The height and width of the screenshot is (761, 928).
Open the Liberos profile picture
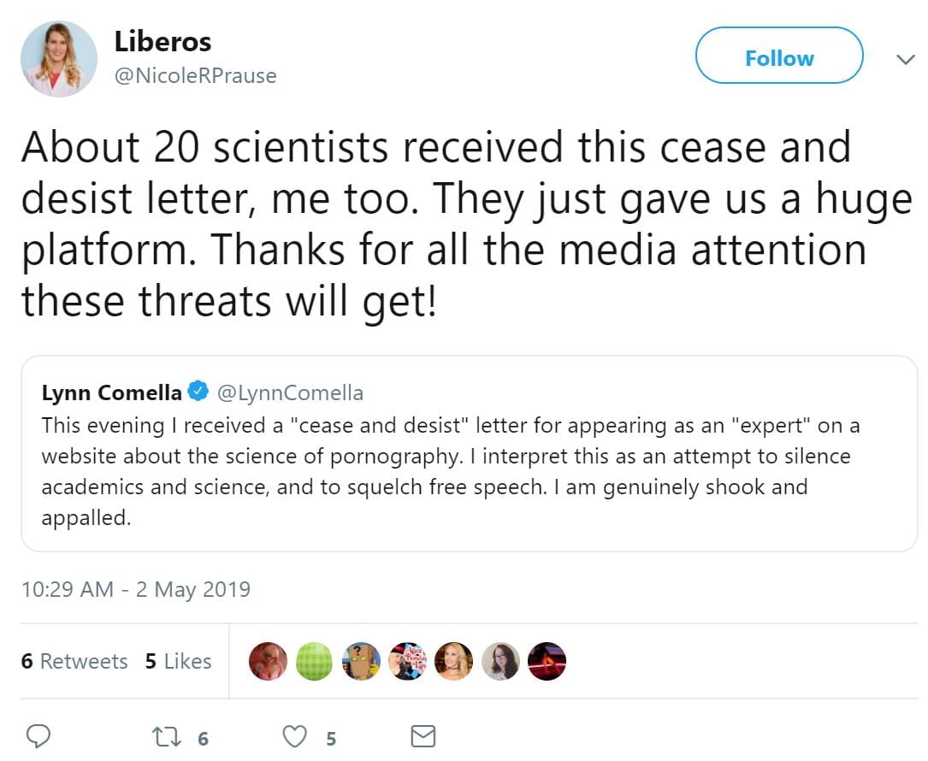click(59, 59)
